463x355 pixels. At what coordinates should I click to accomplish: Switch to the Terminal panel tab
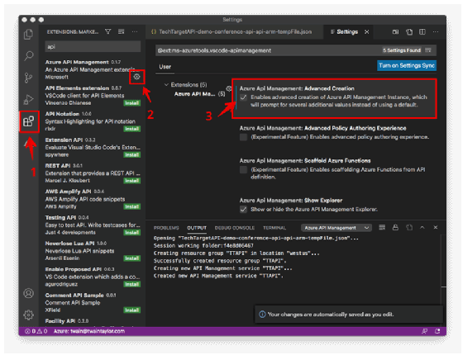274,228
